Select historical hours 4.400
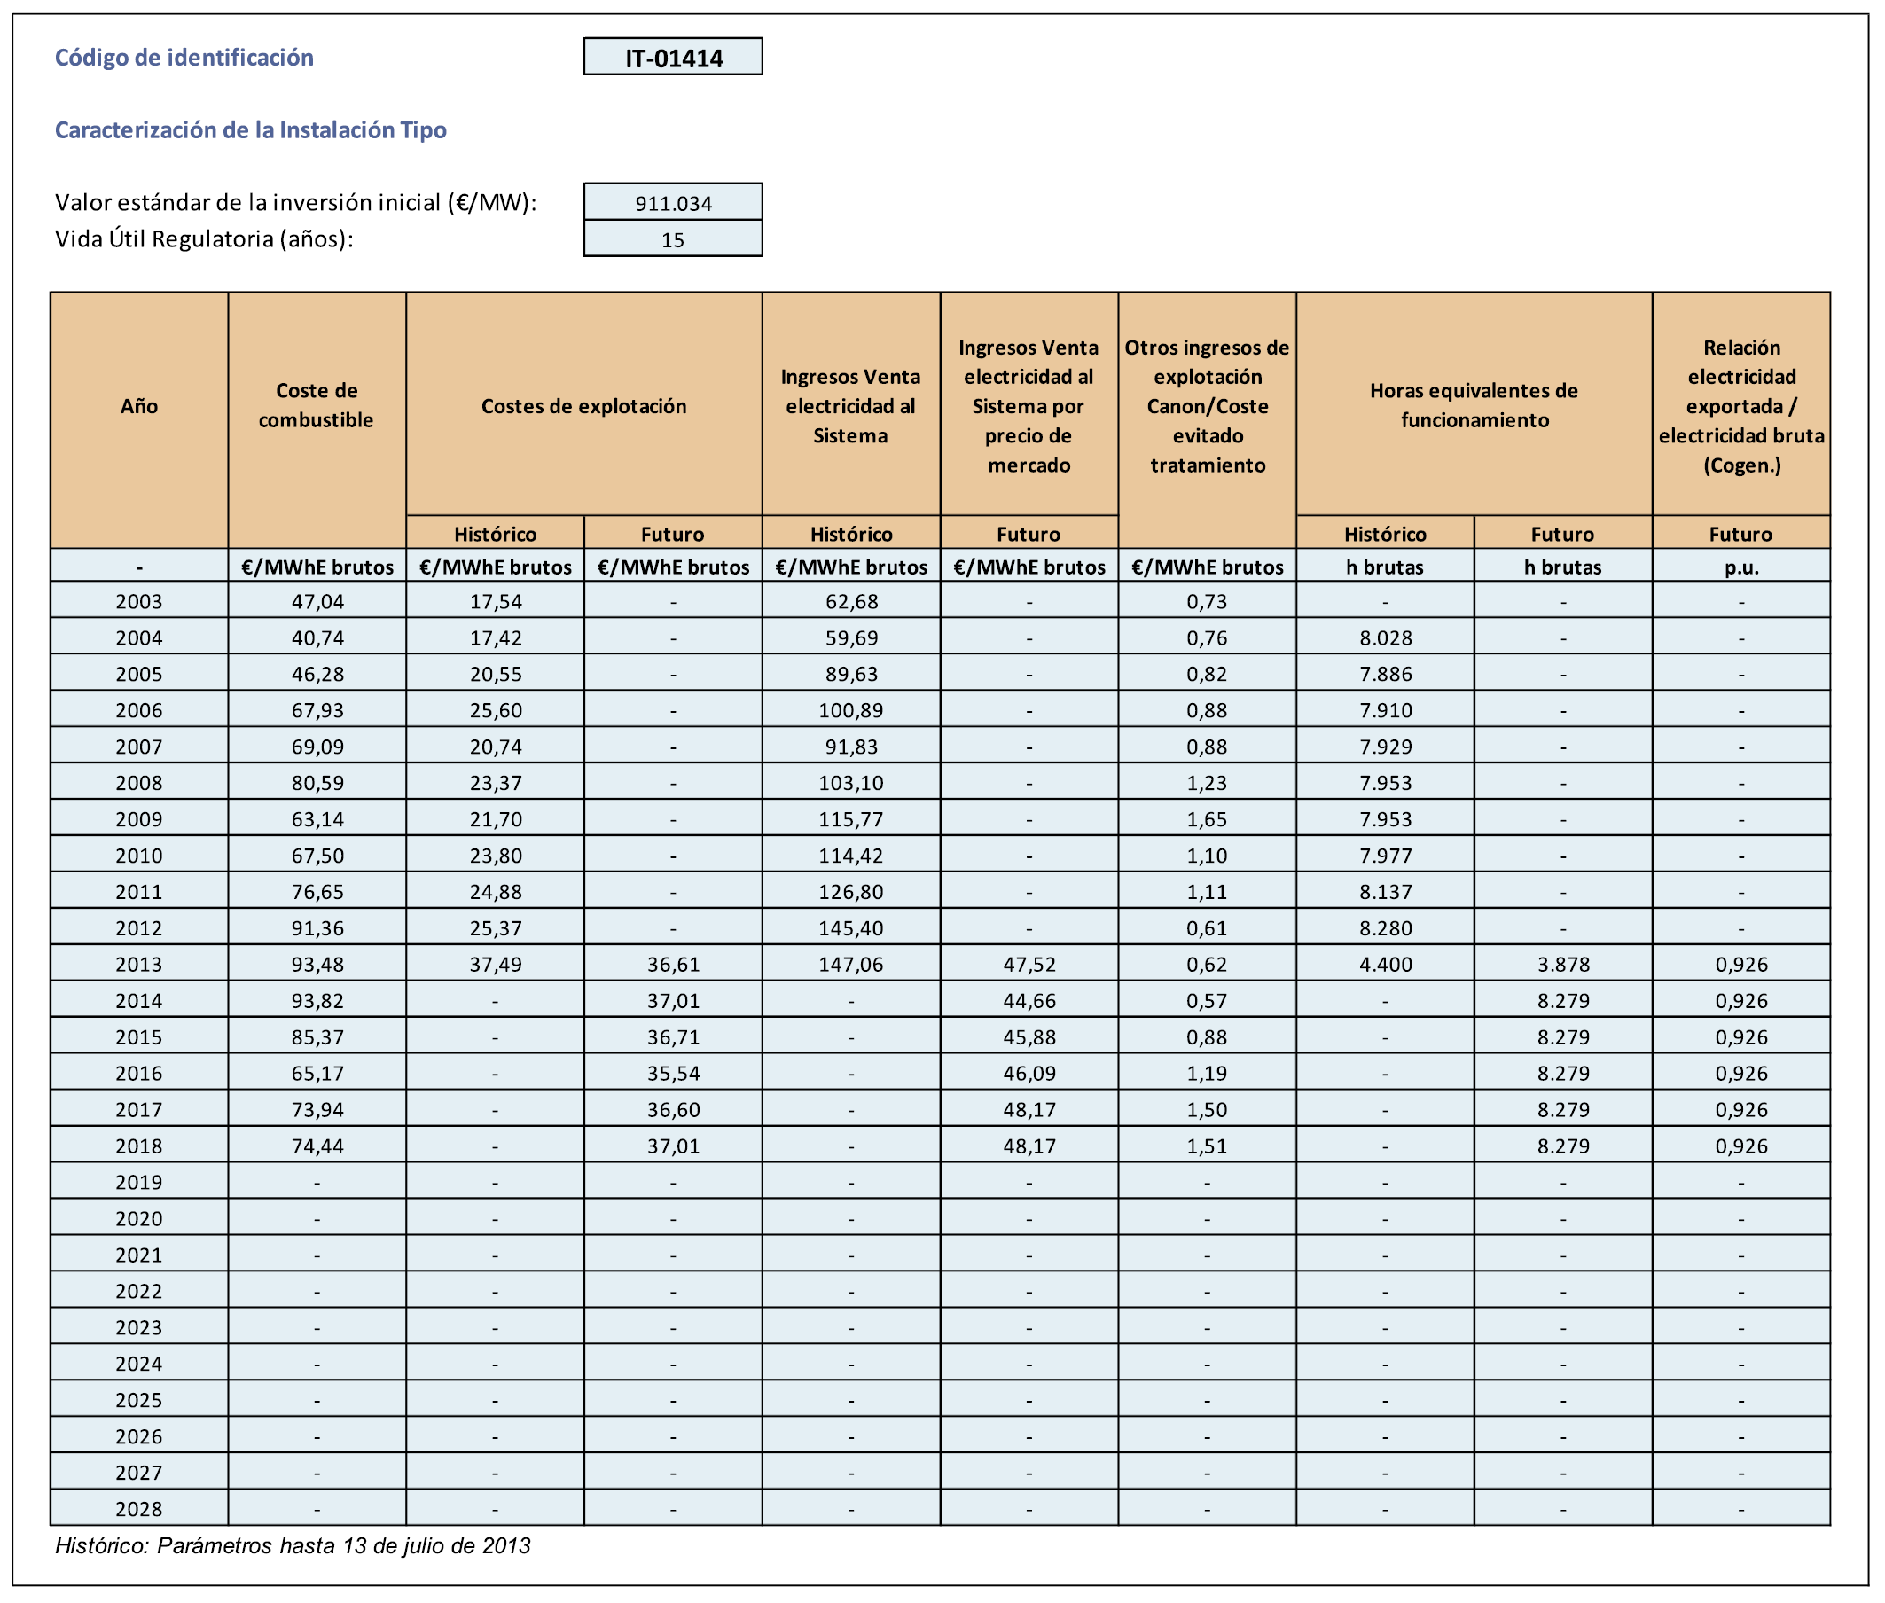This screenshot has height=1603, width=1885. coord(1385,965)
